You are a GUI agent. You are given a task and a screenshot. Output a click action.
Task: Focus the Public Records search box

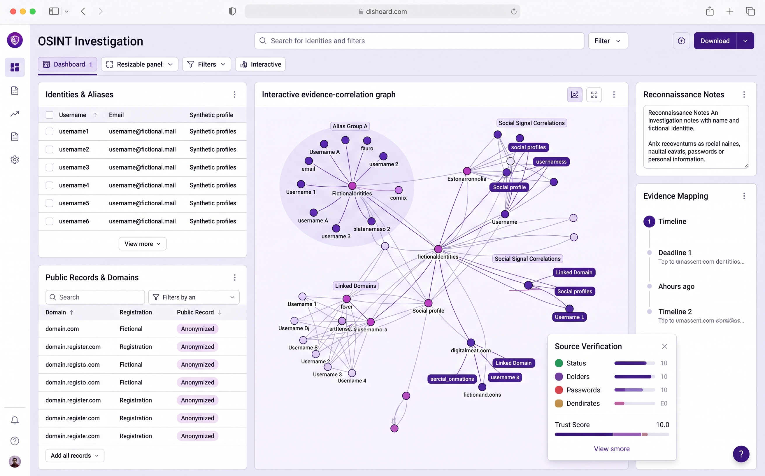(95, 297)
